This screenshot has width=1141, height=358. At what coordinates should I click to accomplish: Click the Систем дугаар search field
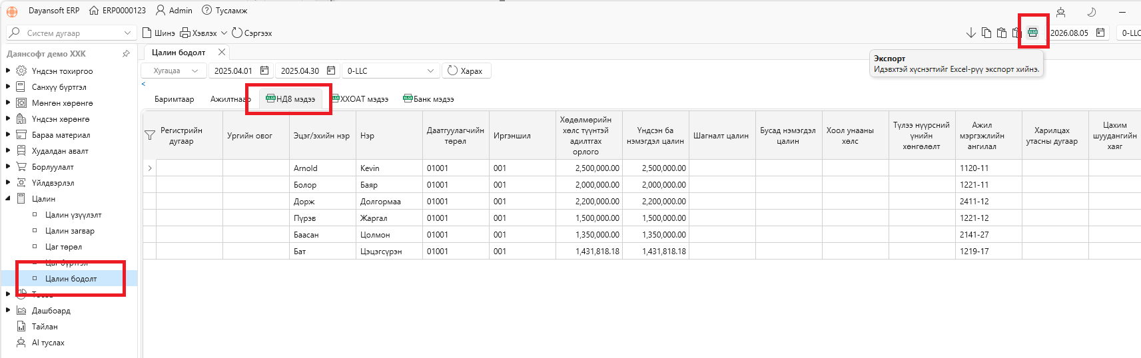70,33
